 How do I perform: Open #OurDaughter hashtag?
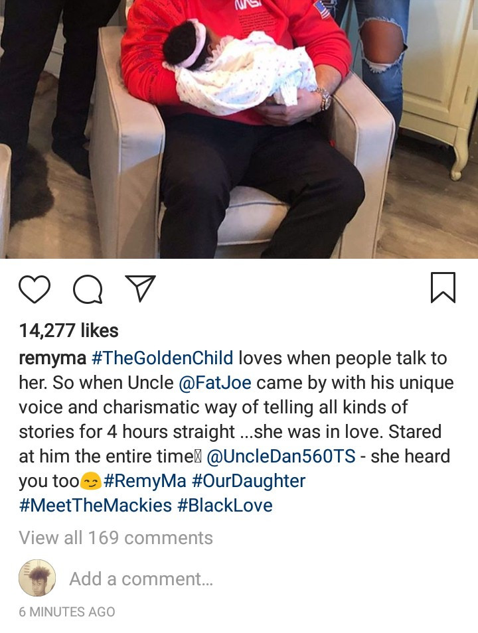248,481
